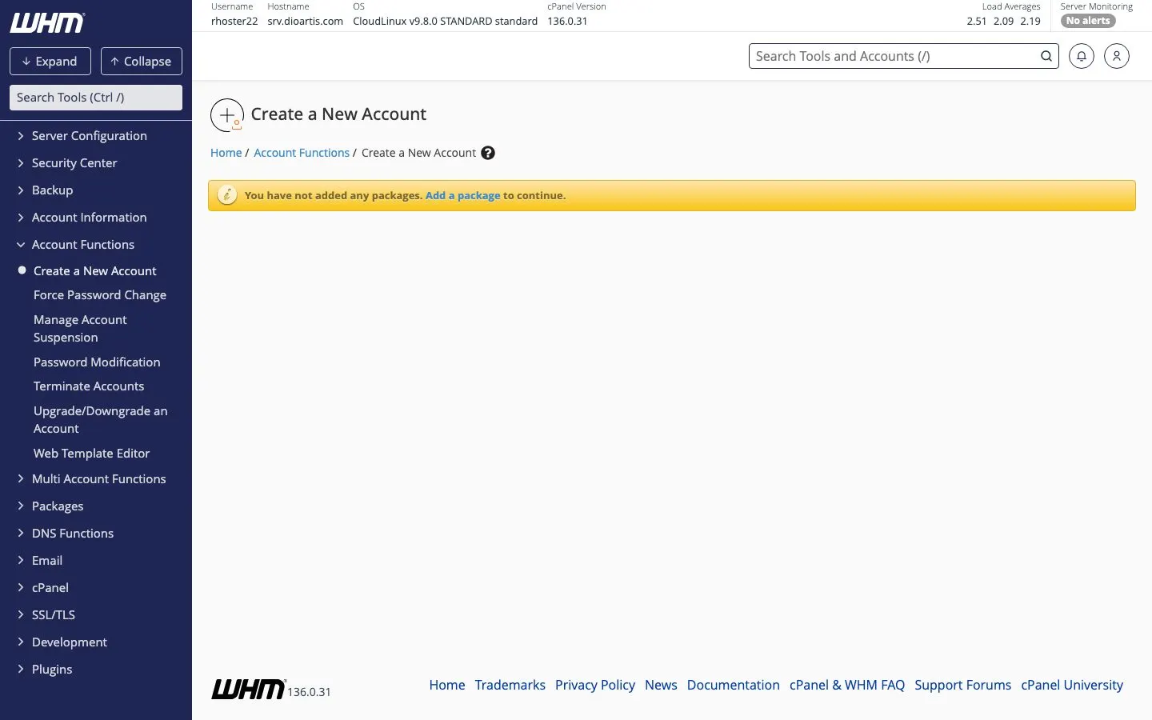Screen dimensions: 1152x720
Task: Go to Home via breadcrumb
Action: pyautogui.click(x=226, y=153)
